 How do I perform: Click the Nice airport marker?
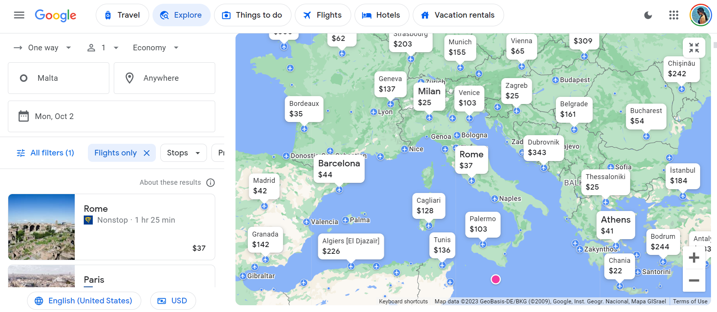click(x=405, y=149)
